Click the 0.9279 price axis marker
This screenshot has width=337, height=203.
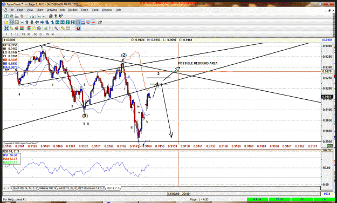(x=327, y=71)
